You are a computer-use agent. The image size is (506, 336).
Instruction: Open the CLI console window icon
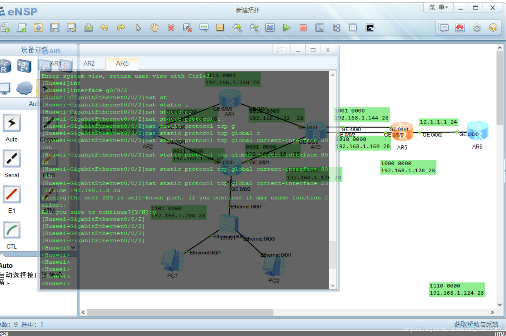[370, 28]
